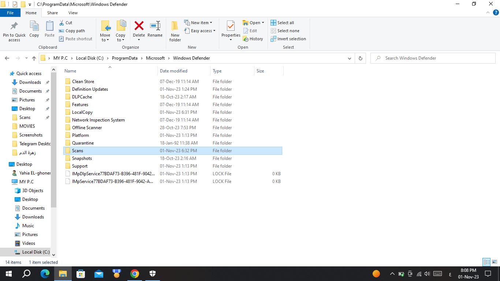Screen dimensions: 500x281
Task: Switch to large icons view button
Action: tap(494, 262)
